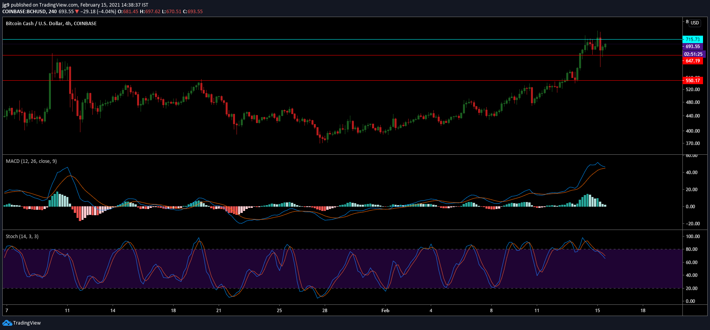Click the TradingView watermark text
This screenshot has width=710, height=330.
coord(27,323)
